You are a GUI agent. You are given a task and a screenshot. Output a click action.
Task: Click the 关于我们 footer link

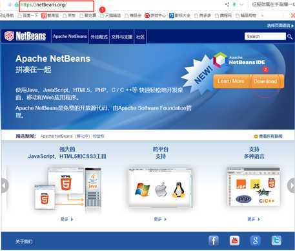point(24,241)
